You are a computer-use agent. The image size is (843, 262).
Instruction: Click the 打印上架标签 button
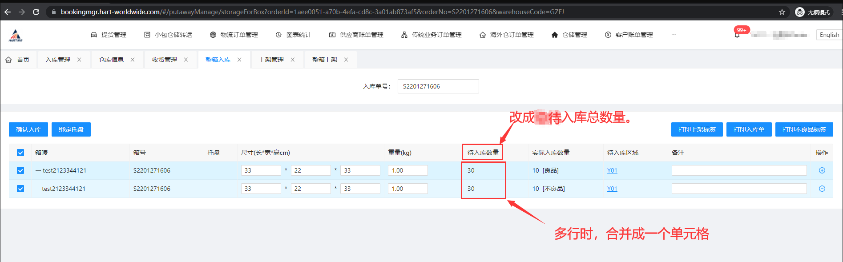pos(697,129)
